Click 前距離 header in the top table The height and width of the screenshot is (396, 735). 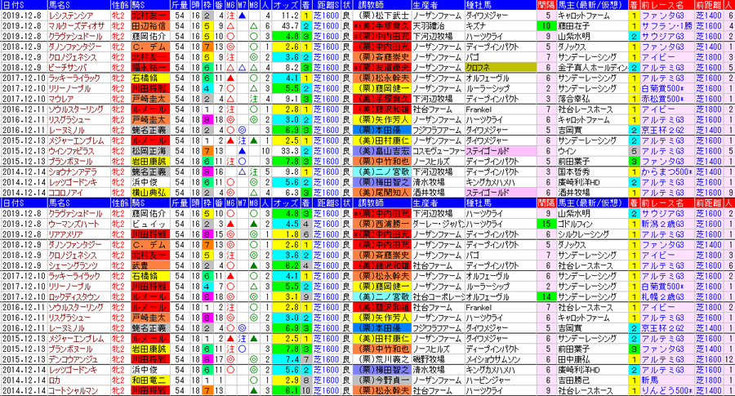tap(708, 5)
